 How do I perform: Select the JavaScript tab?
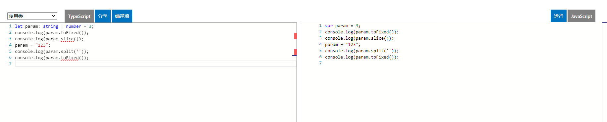coord(581,16)
